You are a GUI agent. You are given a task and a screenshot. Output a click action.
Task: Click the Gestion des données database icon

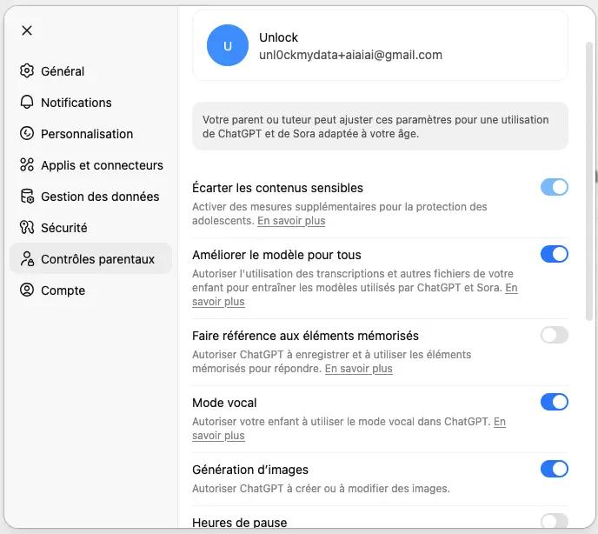[27, 197]
